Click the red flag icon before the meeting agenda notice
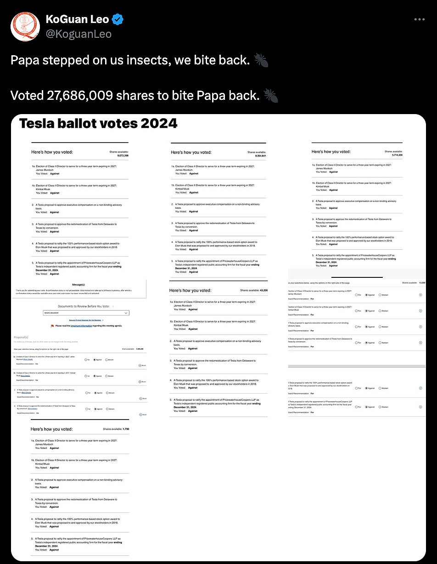The height and width of the screenshot is (564, 437). coord(52,326)
